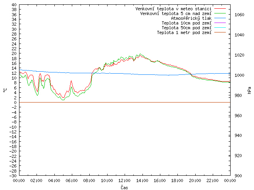
Task: Click time label '04:00'
Action: pyautogui.click(x=54, y=180)
